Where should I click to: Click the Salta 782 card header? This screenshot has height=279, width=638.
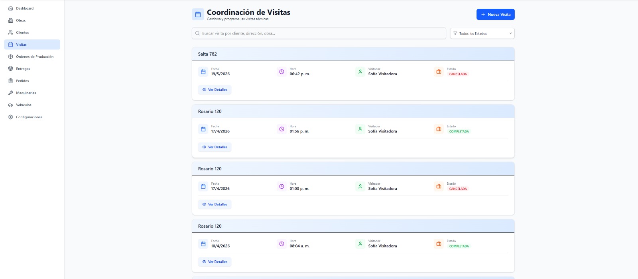(x=353, y=54)
